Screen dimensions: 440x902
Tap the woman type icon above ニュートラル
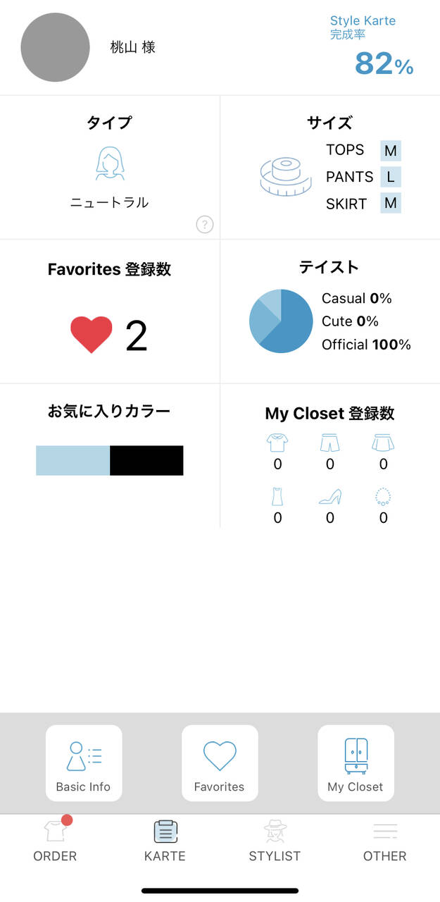[x=110, y=164]
